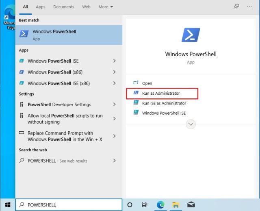
Task: Click the Run ISE as Administrator icon
Action: click(136, 102)
